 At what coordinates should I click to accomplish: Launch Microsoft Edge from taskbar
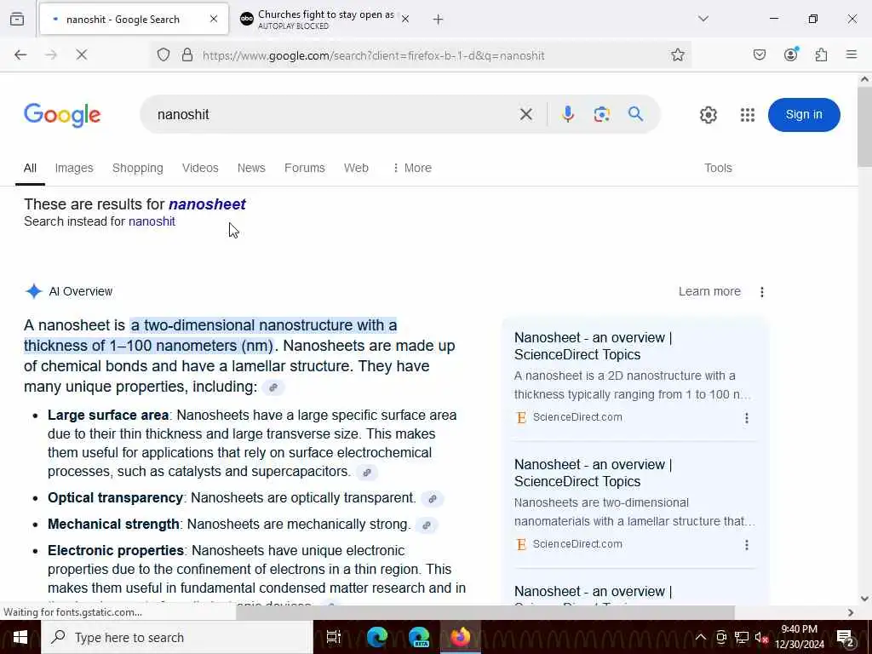coord(377,637)
